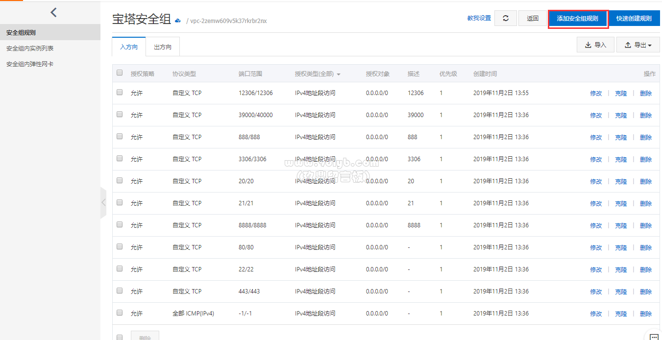Click 修改 for the 3306/3306 rule
The image size is (662, 340).
click(x=596, y=159)
